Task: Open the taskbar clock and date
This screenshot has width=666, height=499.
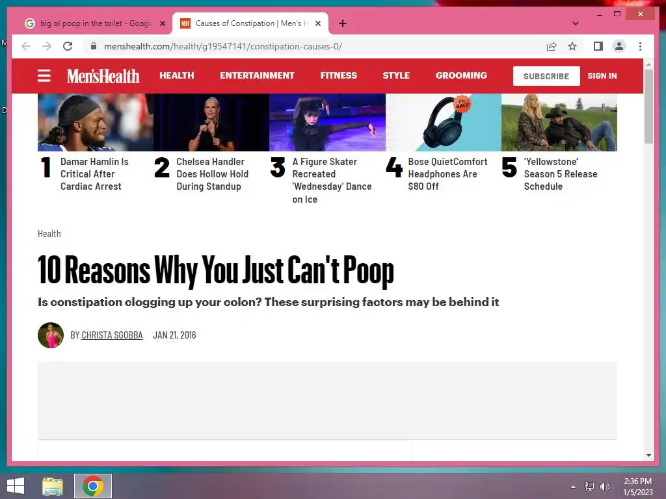Action: [637, 487]
